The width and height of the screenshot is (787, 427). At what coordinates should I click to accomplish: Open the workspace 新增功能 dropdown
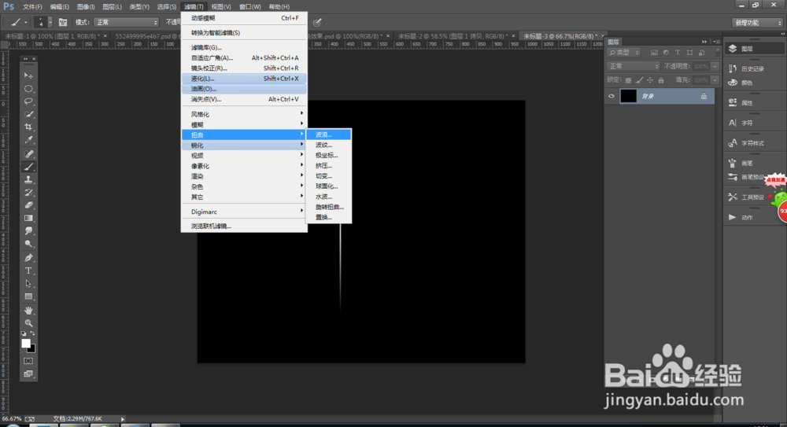(758, 23)
